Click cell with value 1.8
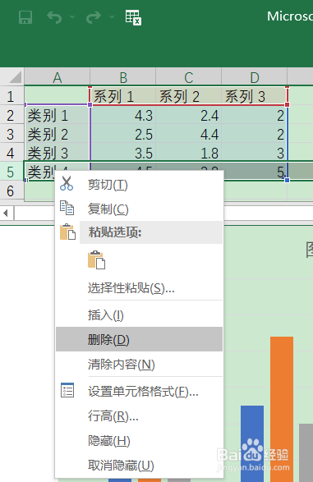This screenshot has height=482, width=313. click(x=188, y=153)
